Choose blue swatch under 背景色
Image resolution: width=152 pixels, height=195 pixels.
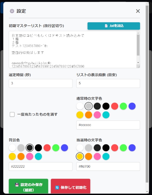point(64,148)
